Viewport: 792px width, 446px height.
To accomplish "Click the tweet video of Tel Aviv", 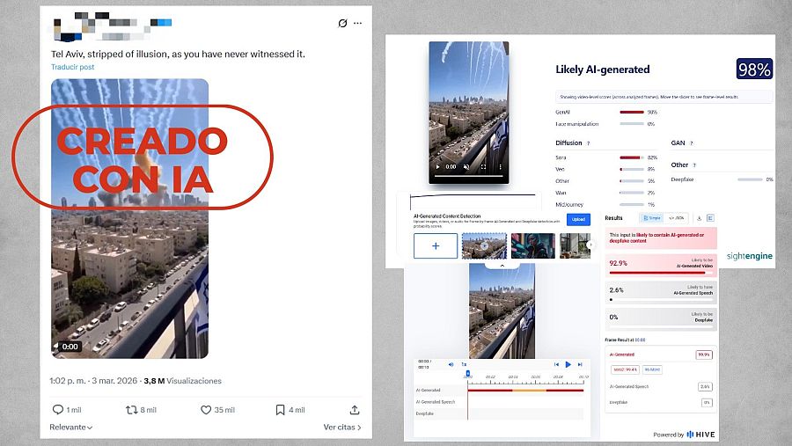I will pos(130,219).
